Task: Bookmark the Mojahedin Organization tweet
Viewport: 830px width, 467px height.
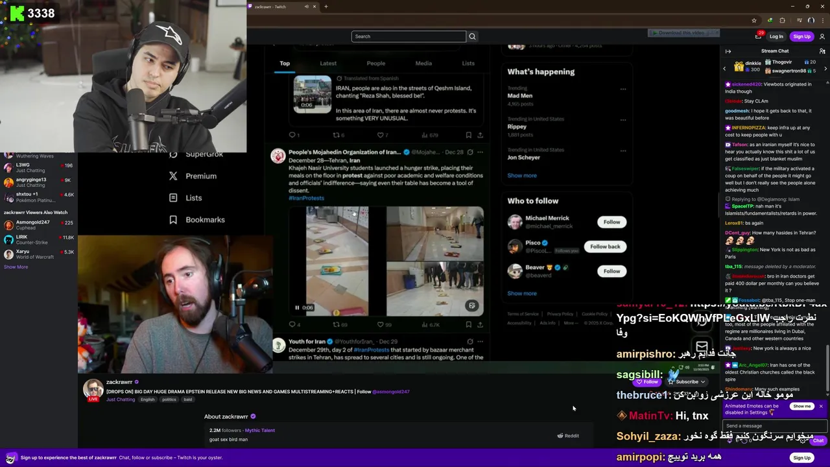Action: click(x=468, y=324)
